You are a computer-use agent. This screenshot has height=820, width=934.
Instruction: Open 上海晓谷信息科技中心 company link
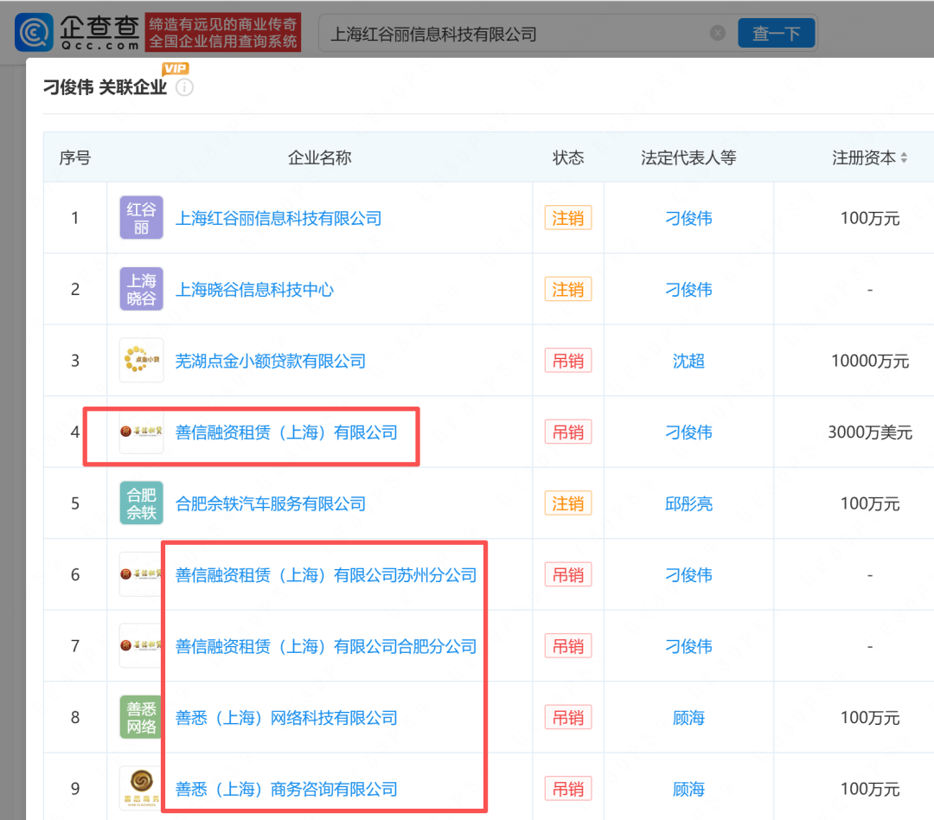point(254,290)
